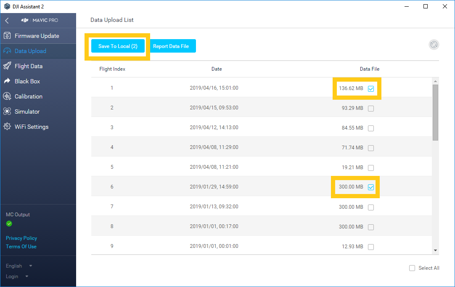Screen dimensions: 455x287
Task: Click Save To Local (2) button
Action: coord(118,46)
